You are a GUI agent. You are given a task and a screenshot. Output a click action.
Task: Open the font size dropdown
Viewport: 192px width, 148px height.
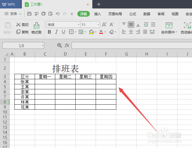[98, 25]
